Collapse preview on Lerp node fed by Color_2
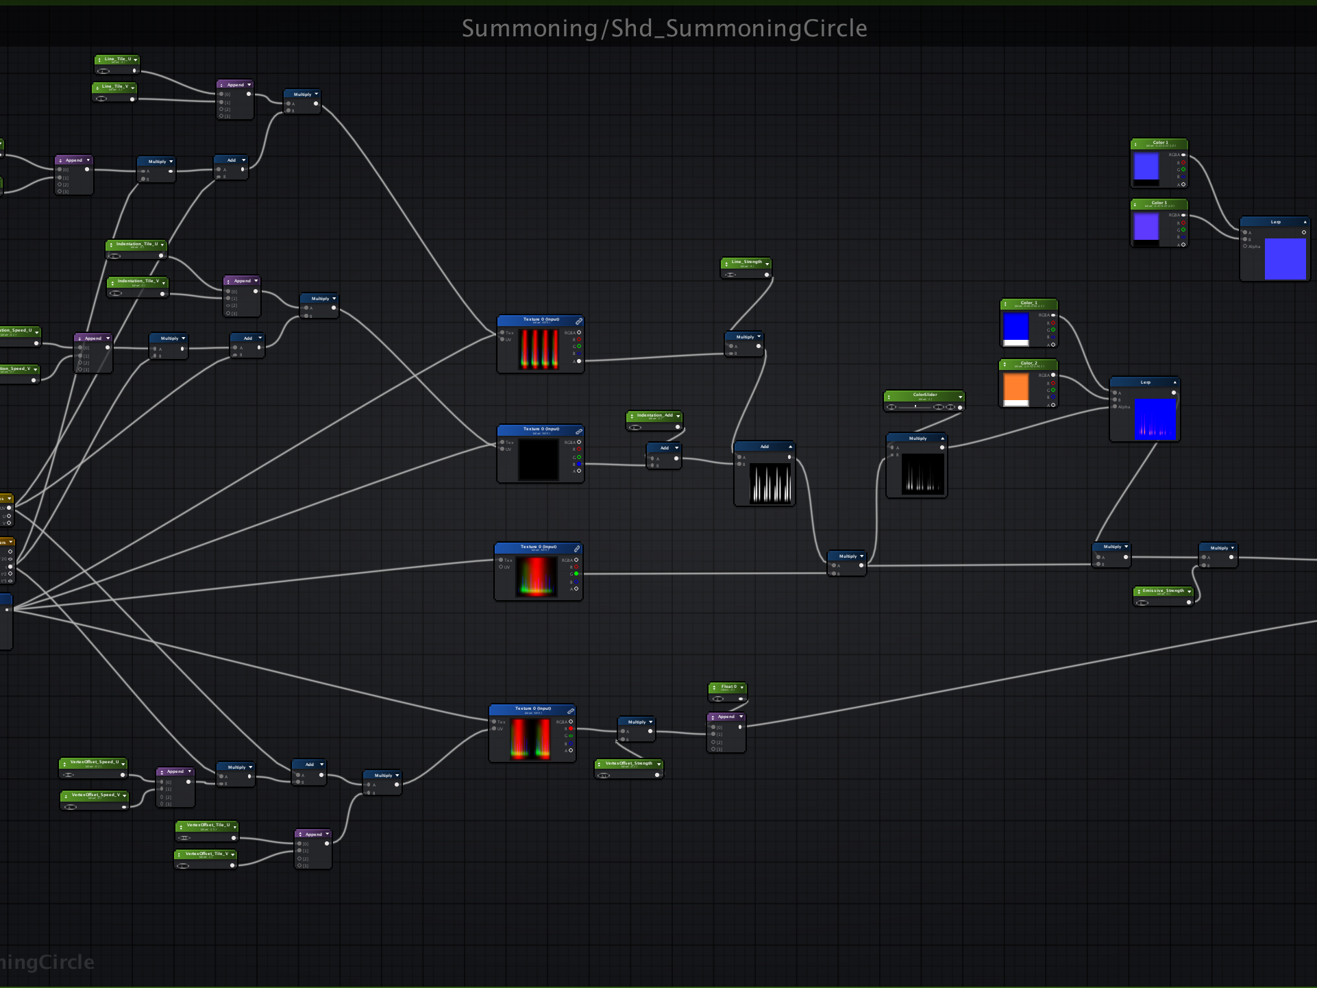1317x988 pixels. [x=1174, y=382]
